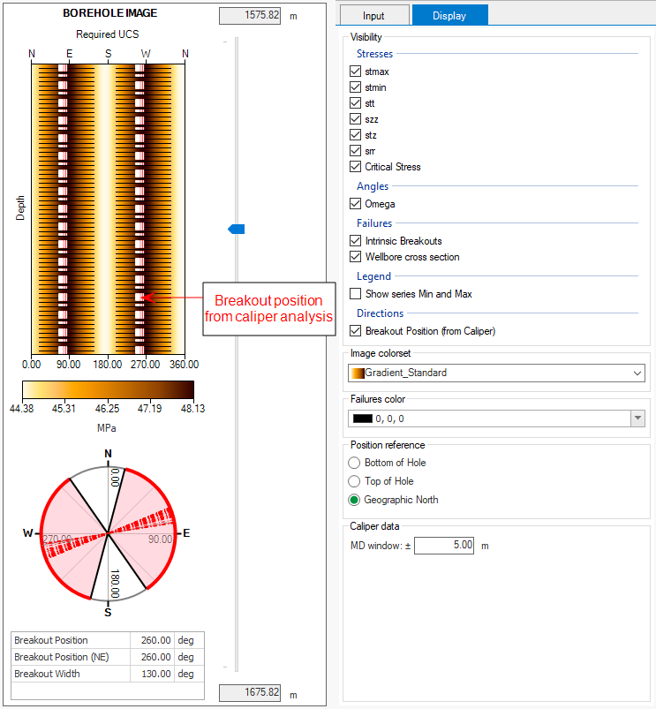This screenshot has height=709, width=656.
Task: Open the Display tab
Action: click(x=449, y=15)
